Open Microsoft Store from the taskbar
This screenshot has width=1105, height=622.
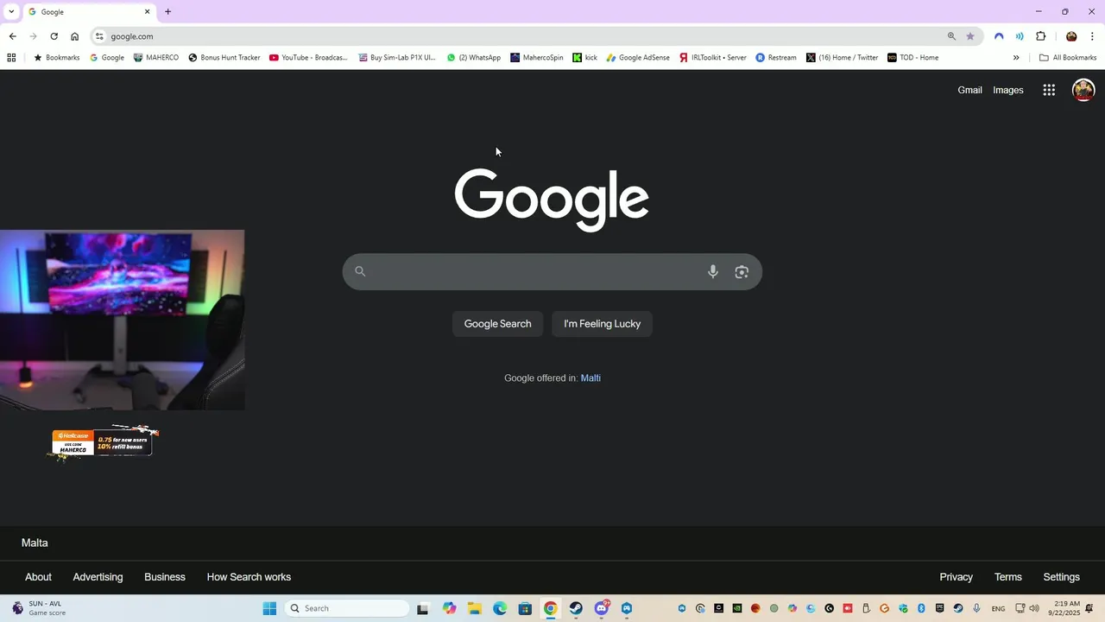point(525,608)
